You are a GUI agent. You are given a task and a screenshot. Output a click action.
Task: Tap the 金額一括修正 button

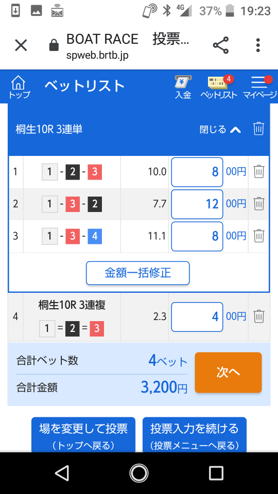[x=138, y=273]
